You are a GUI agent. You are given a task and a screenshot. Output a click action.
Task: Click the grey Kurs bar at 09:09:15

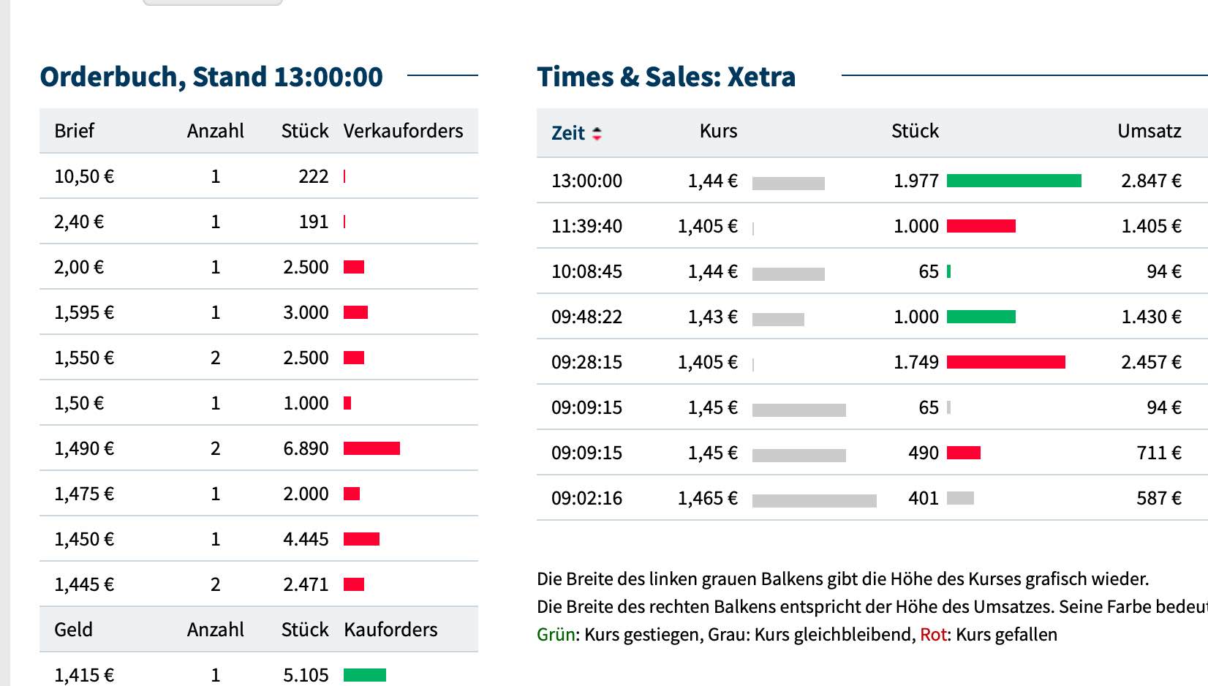(799, 407)
